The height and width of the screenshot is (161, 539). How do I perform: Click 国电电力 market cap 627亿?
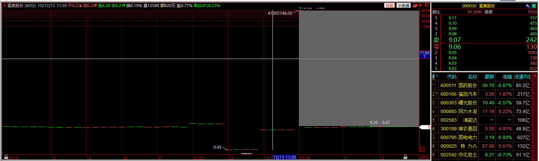(x=523, y=137)
